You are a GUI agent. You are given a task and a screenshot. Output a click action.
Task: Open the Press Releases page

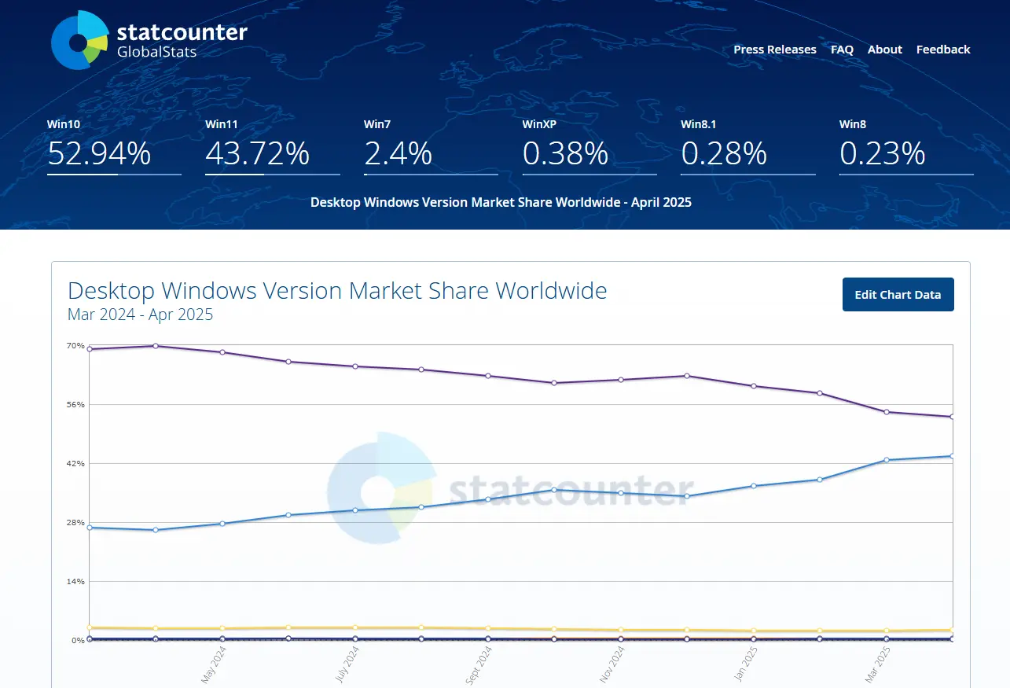(775, 50)
